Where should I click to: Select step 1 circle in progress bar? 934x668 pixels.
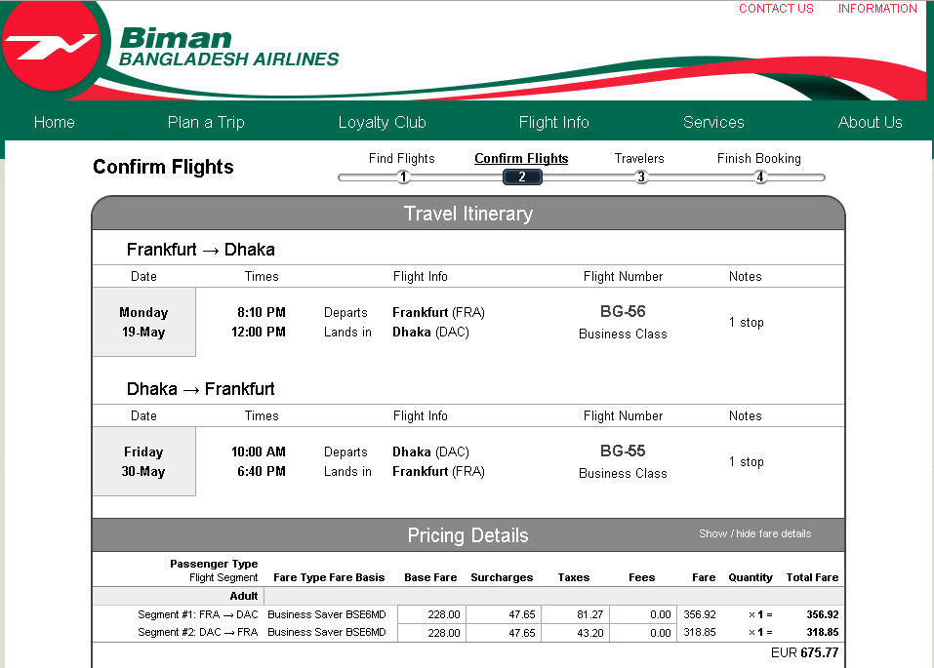tap(403, 177)
